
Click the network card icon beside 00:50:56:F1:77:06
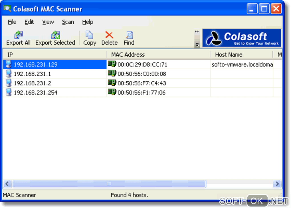[112, 92]
